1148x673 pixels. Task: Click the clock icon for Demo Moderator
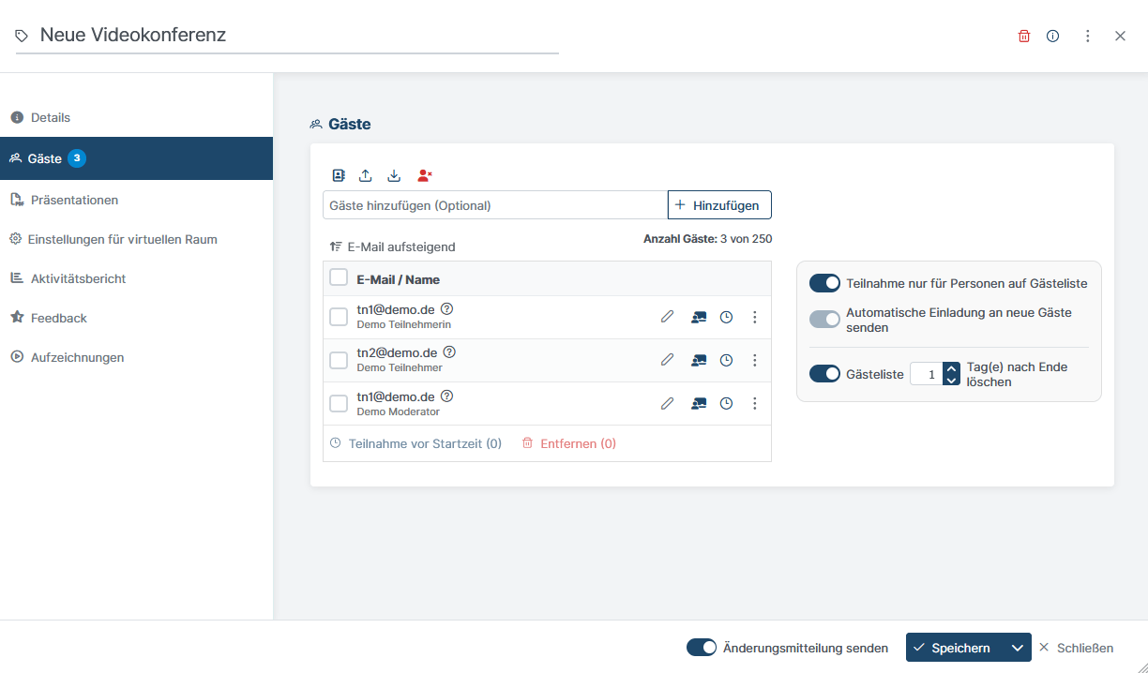click(726, 404)
